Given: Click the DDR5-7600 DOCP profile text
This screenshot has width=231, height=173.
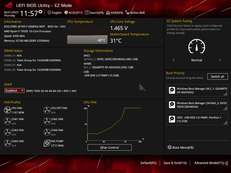Looking at the screenshot, I should click(51, 91).
